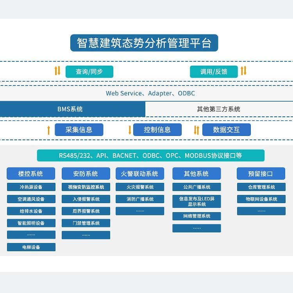This screenshot has width=293, height=293.
Task: Click the 采集信息 button
Action: pos(79,130)
